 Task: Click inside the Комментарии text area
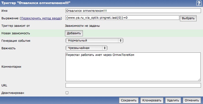(x=133, y=67)
